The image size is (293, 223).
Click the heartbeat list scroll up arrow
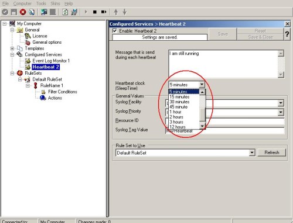202,92
